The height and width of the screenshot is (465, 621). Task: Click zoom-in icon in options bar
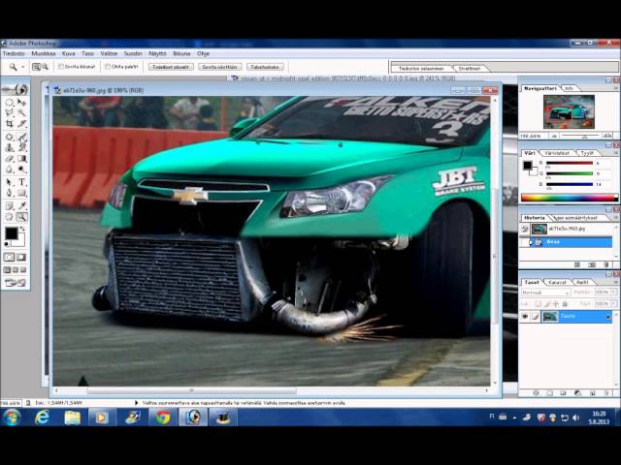pyautogui.click(x=36, y=67)
